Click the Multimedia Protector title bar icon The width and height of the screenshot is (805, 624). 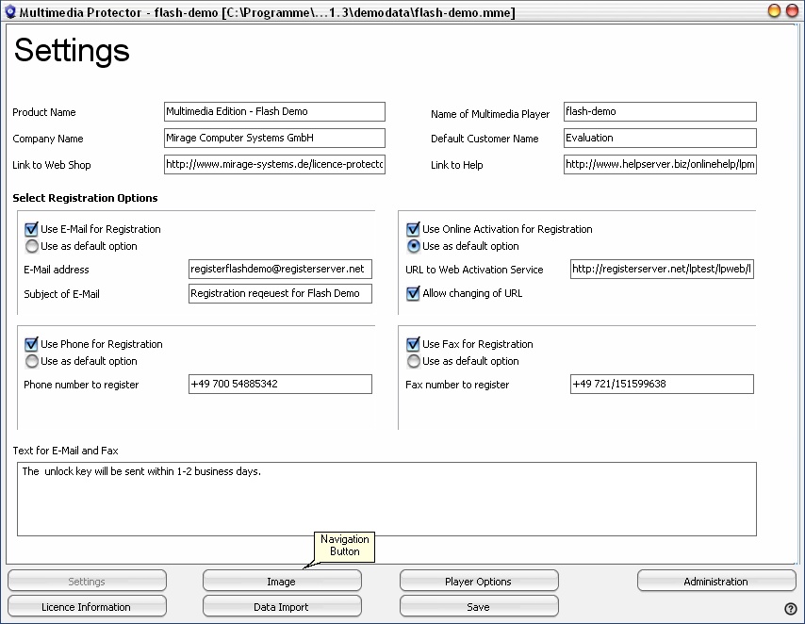9,10
